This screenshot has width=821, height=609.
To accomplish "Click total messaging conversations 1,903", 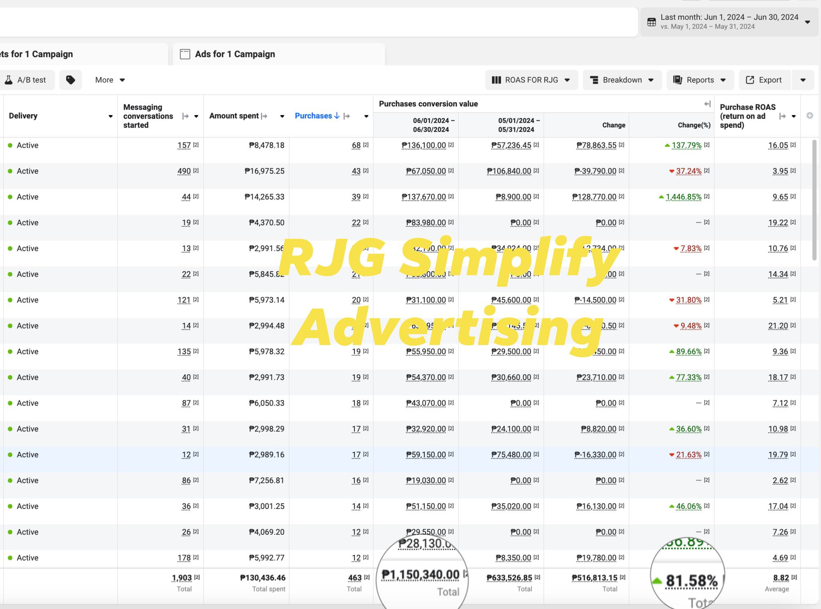I will pyautogui.click(x=182, y=578).
